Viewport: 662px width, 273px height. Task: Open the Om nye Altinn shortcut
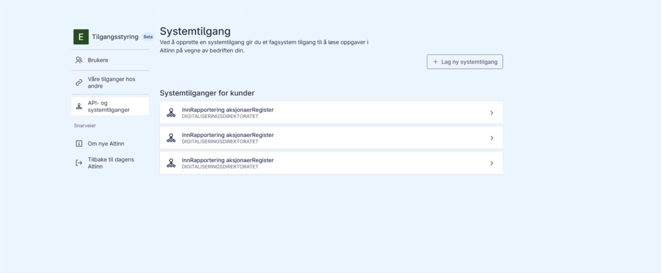pos(106,144)
